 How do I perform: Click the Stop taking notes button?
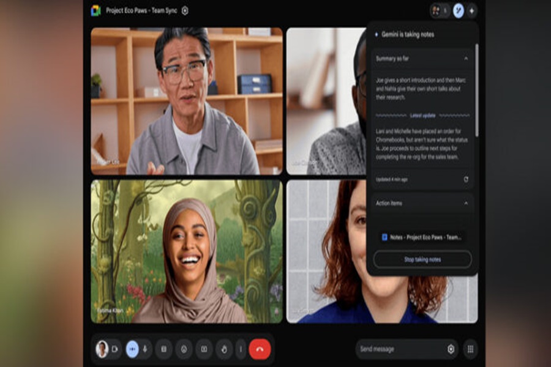coord(422,259)
